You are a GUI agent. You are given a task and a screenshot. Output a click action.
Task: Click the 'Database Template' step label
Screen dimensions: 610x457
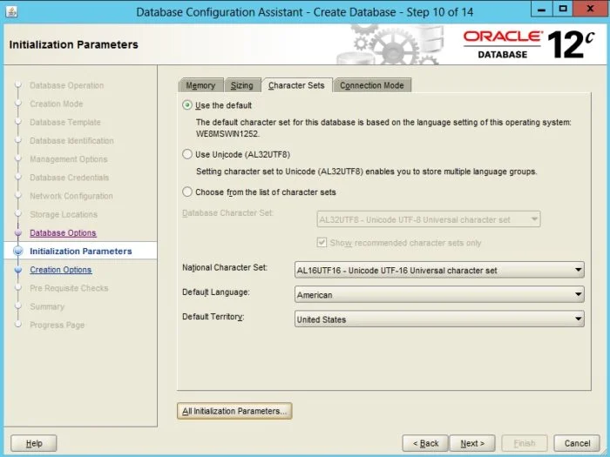coord(65,122)
